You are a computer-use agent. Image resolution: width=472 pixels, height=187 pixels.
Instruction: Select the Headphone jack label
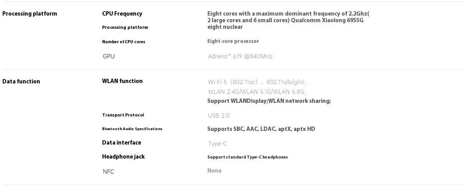click(x=123, y=157)
